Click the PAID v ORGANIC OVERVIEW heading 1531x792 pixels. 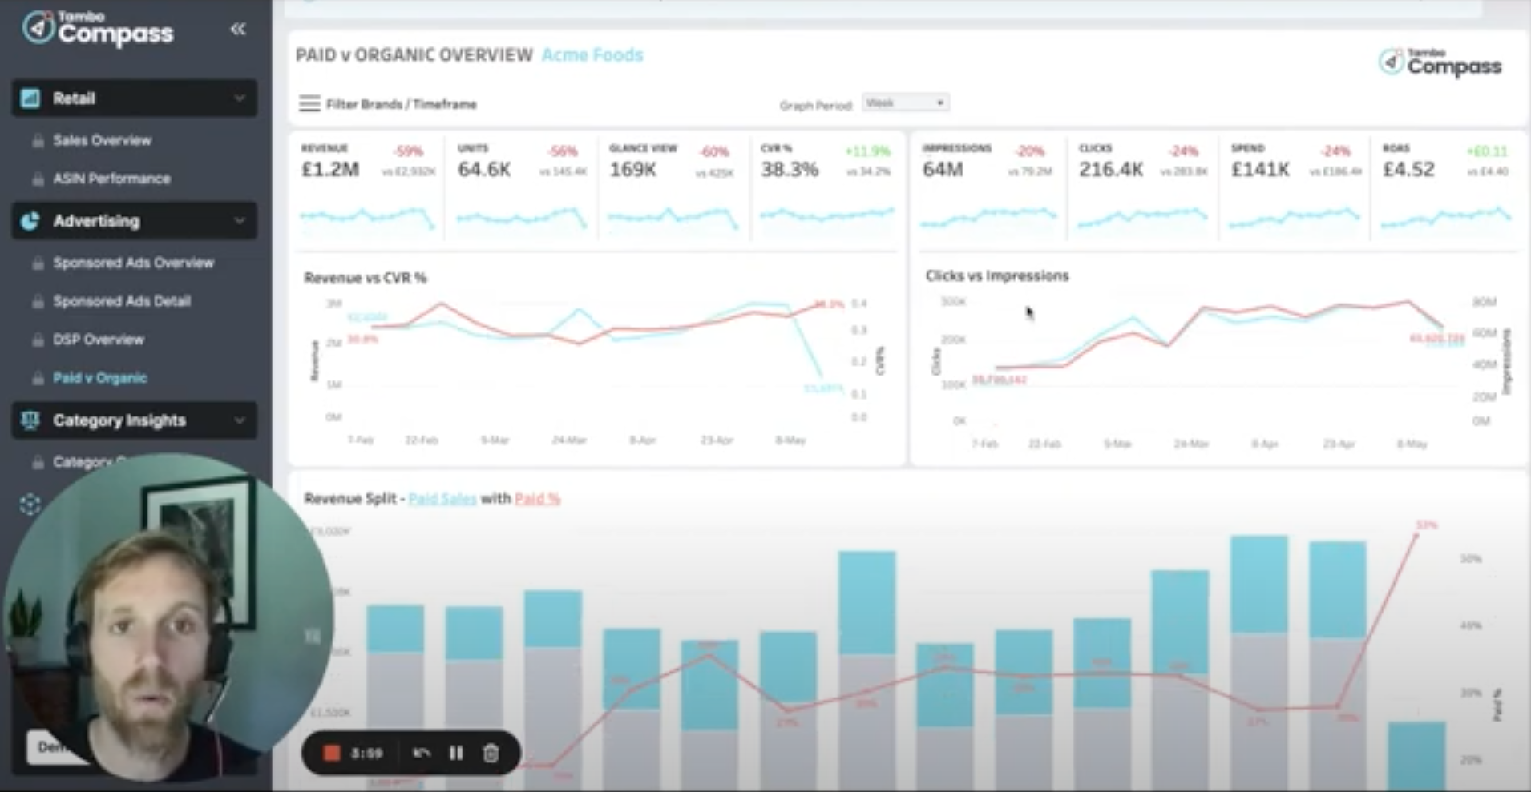414,55
